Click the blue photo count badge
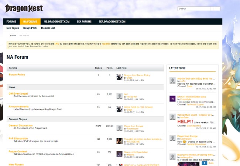240x166 pixels. tap(204, 163)
